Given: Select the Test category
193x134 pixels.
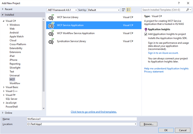Looking at the screenshot, I should tap(12, 72).
